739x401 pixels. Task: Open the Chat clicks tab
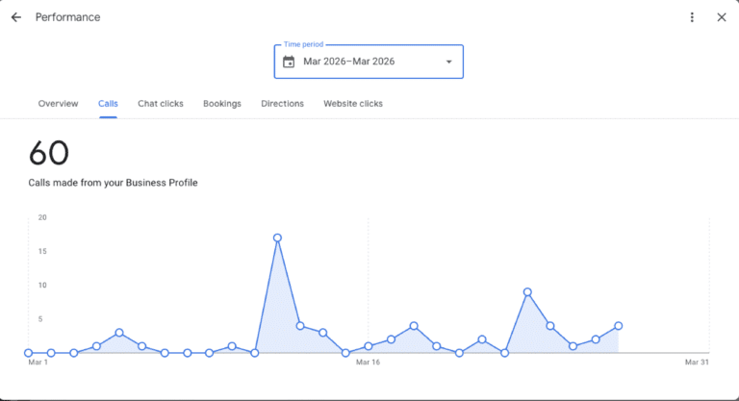coord(160,104)
